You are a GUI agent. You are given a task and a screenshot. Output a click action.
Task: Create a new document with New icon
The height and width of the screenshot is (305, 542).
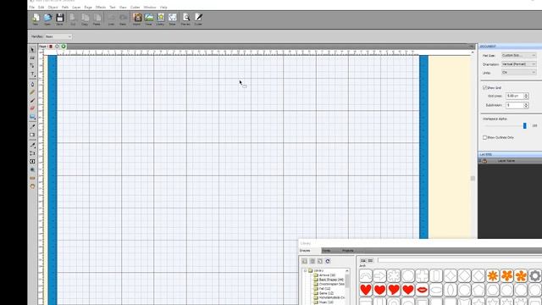36,19
